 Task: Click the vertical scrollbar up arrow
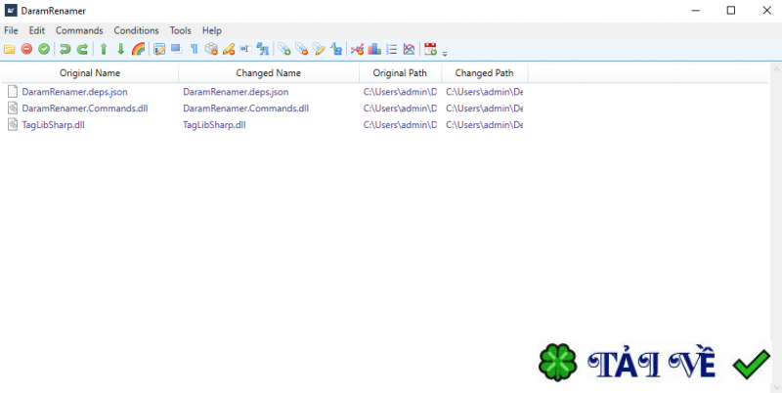(776, 68)
